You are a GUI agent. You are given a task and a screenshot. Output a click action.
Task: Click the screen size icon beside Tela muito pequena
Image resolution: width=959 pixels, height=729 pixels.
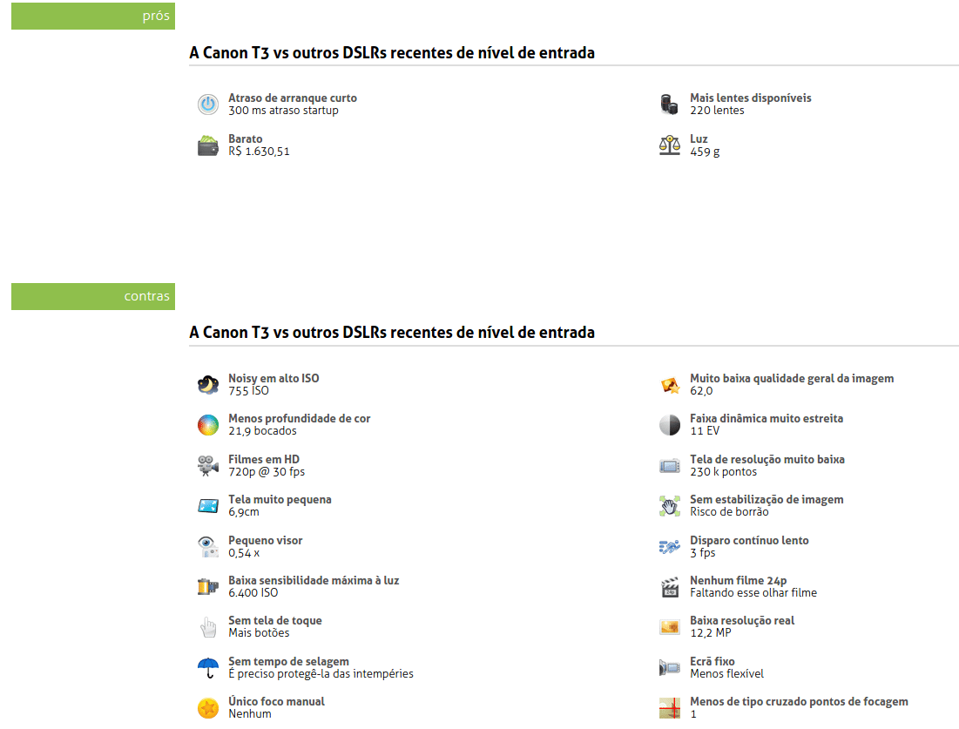click(208, 506)
